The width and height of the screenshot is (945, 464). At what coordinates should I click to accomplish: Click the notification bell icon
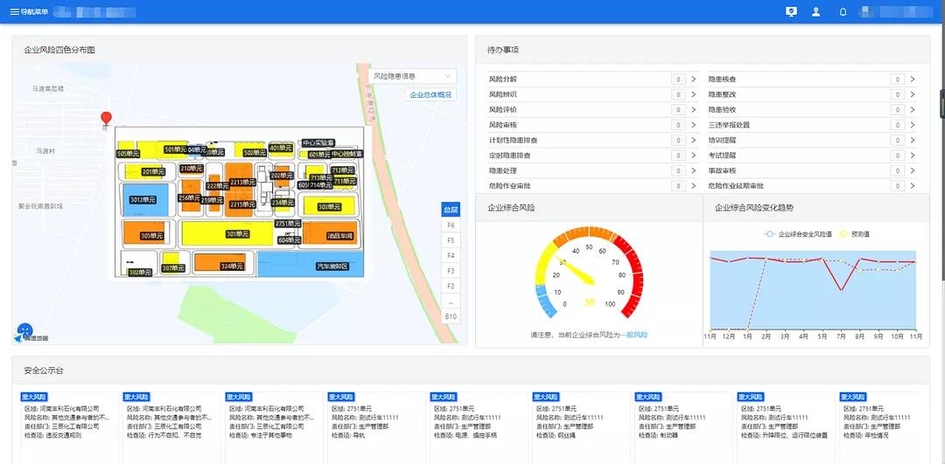click(843, 11)
